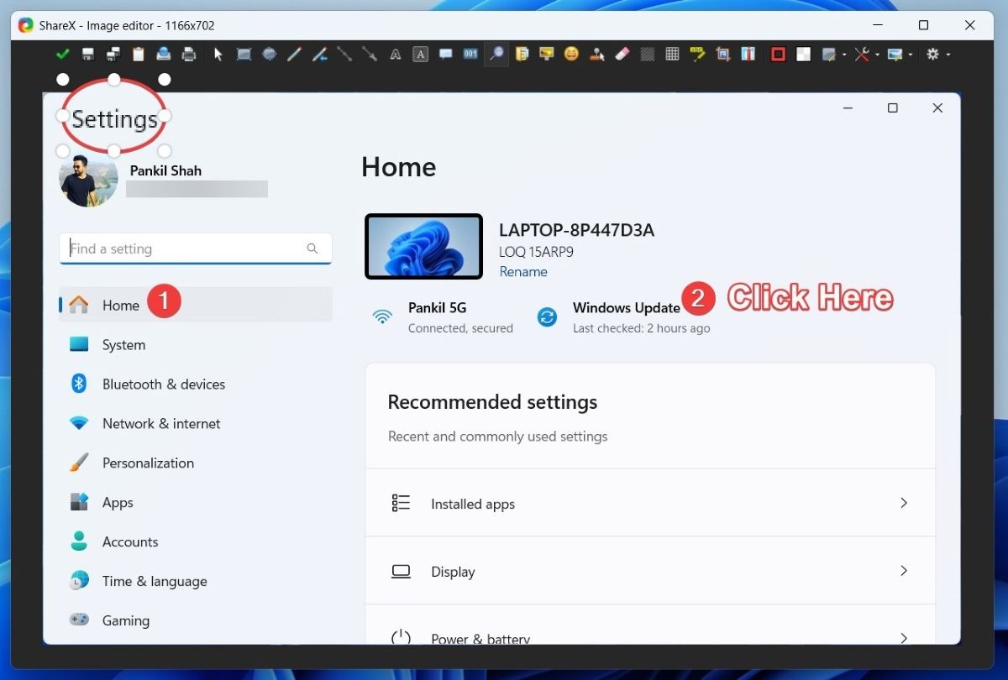Click the red border color swatch
1008x680 pixels.
[x=777, y=54]
